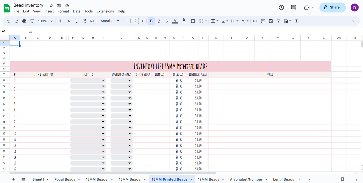363x183 pixels.
Task: Switch to the Focal Beads sheet
Action: click(x=65, y=179)
